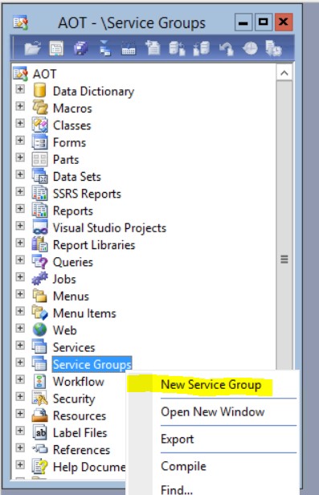The height and width of the screenshot is (495, 319).
Task: Expand the SSRS Reports node
Action: tap(20, 191)
